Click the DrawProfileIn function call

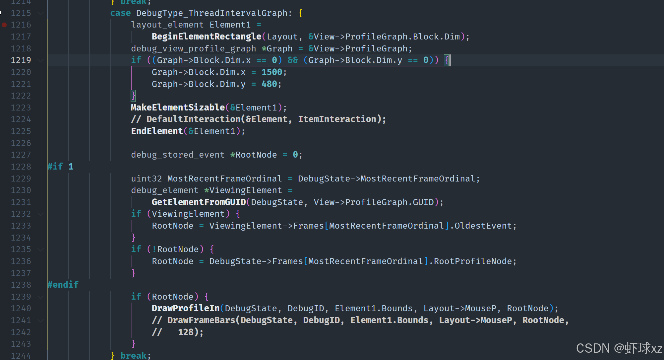pyautogui.click(x=186, y=308)
